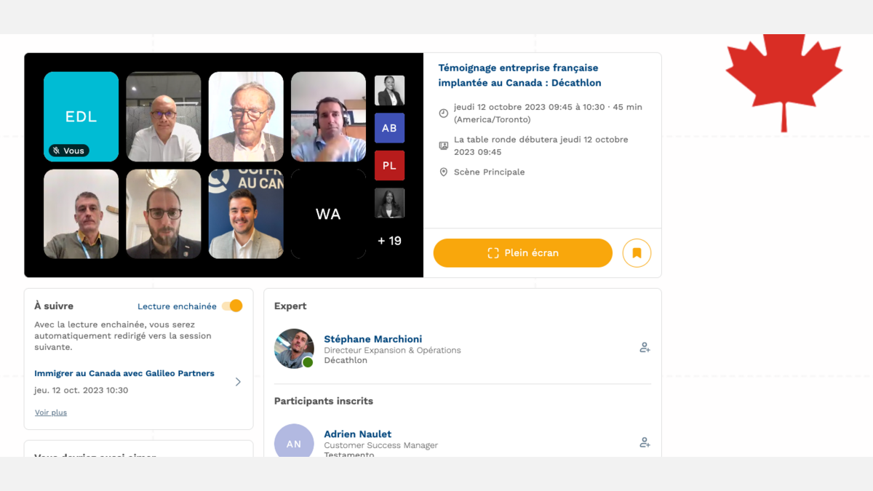Disable the Lecture enchaînée toggle
873x491 pixels.
pyautogui.click(x=232, y=306)
